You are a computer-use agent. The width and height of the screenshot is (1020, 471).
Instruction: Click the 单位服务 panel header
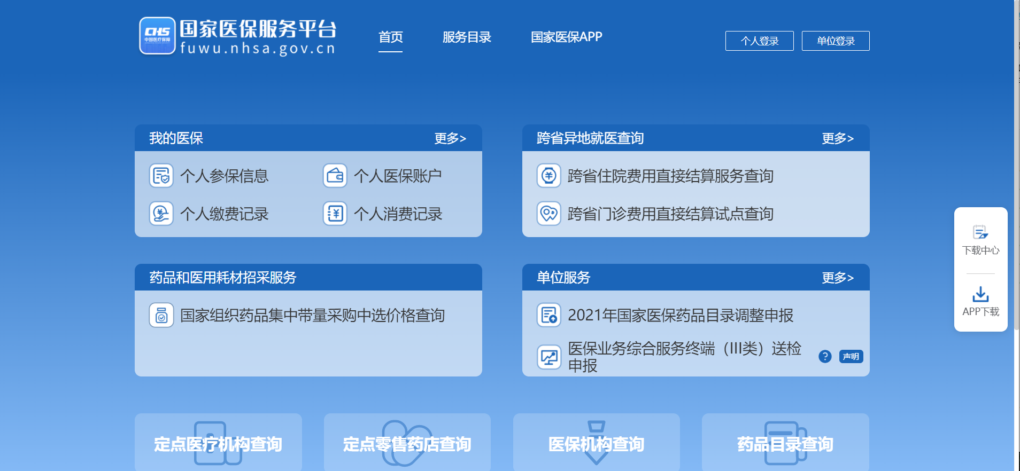(x=696, y=278)
